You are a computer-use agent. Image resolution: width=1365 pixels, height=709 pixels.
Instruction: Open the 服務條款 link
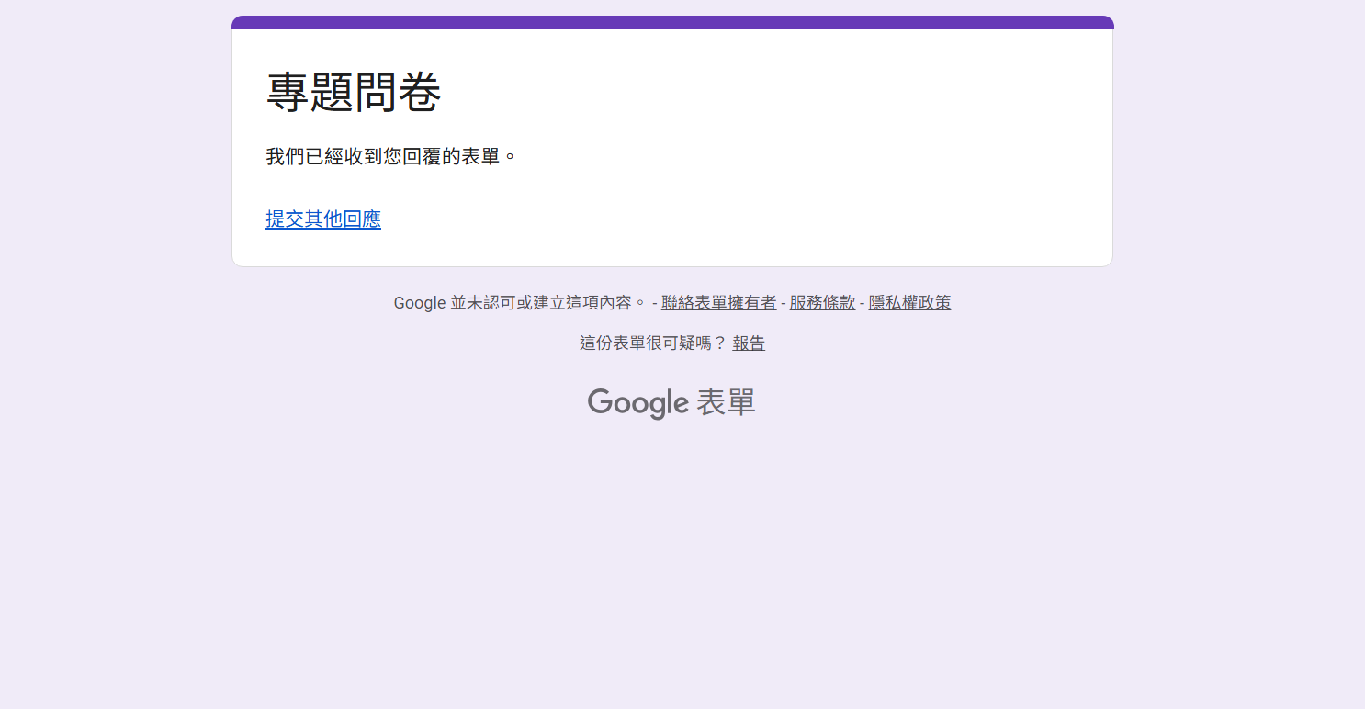coord(822,303)
